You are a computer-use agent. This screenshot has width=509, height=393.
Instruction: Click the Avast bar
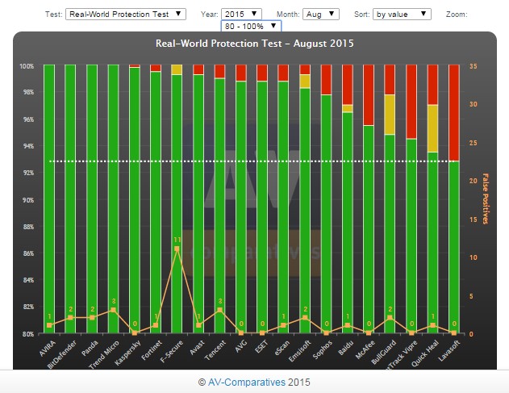tap(198, 199)
